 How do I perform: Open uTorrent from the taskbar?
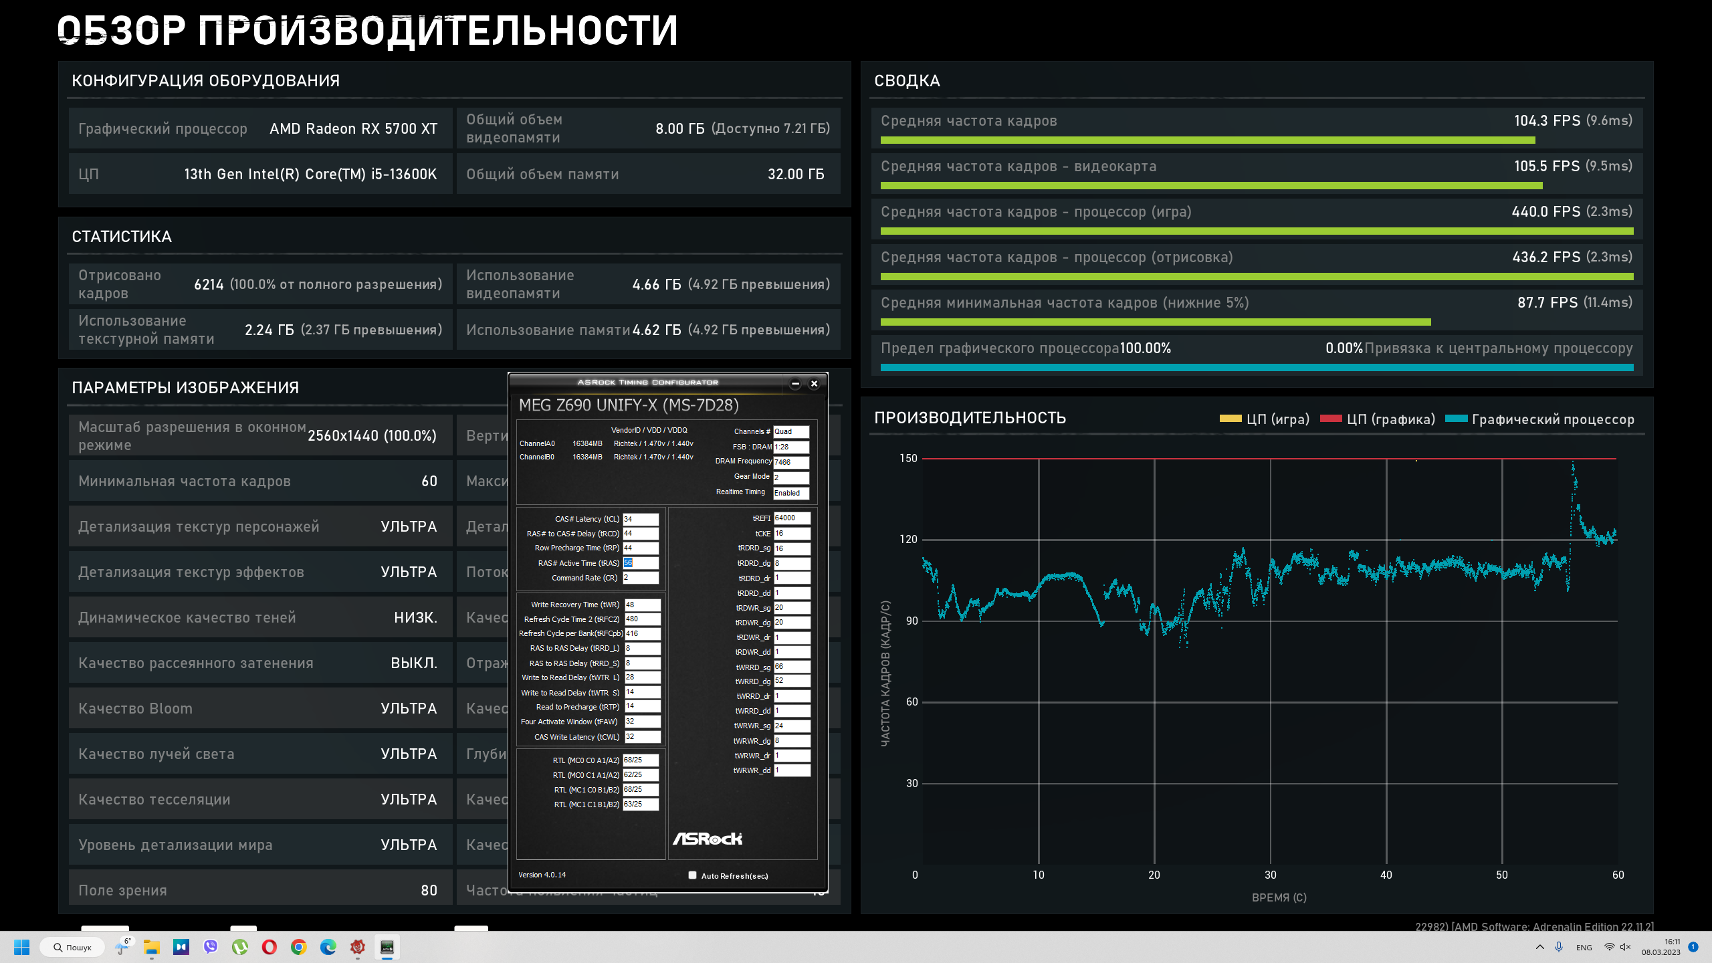click(240, 947)
